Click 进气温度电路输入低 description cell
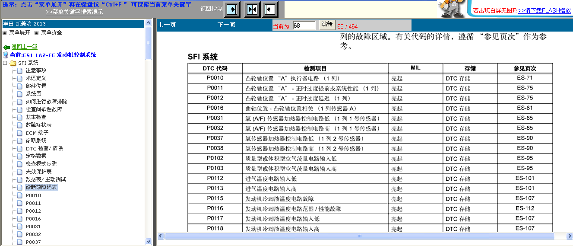Image resolution: width=573 pixels, height=246 pixels. pos(315,179)
